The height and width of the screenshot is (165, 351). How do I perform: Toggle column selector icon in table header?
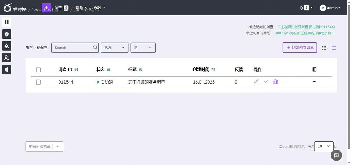(314, 70)
